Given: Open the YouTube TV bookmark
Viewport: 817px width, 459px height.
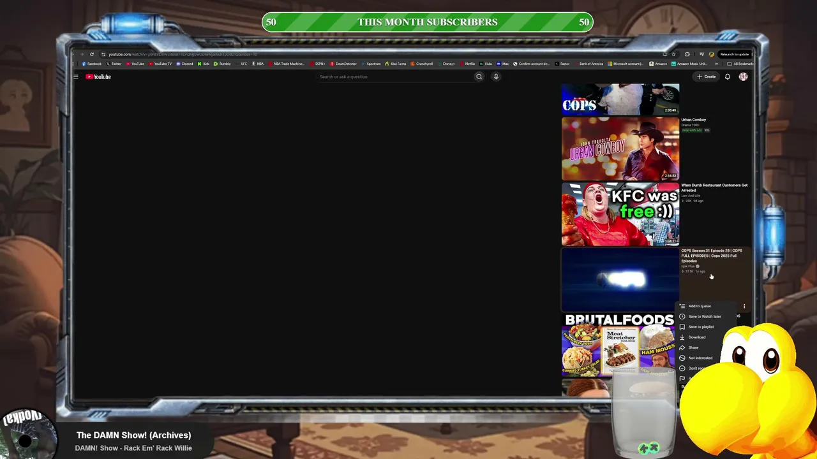Looking at the screenshot, I should point(160,64).
